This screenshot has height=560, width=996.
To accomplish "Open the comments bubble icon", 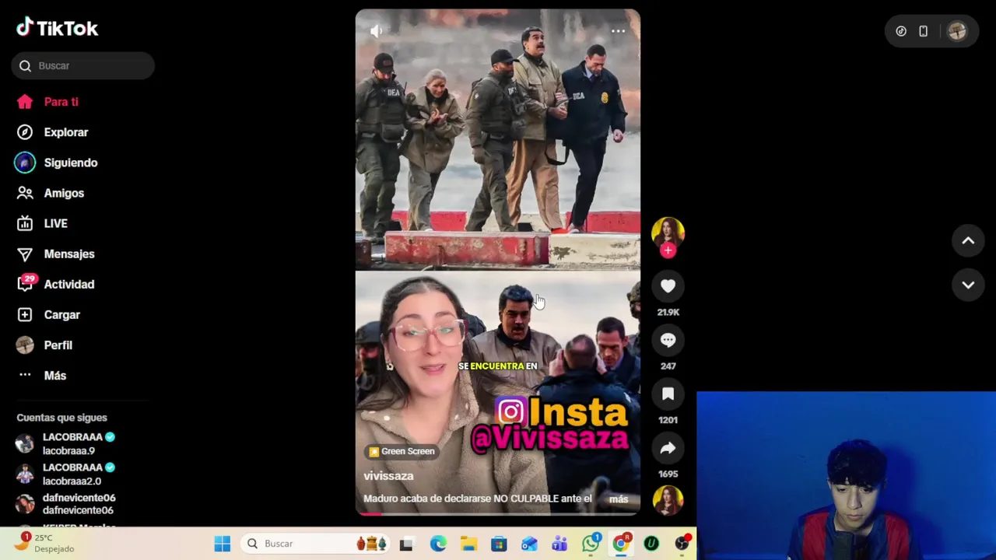I will [668, 340].
